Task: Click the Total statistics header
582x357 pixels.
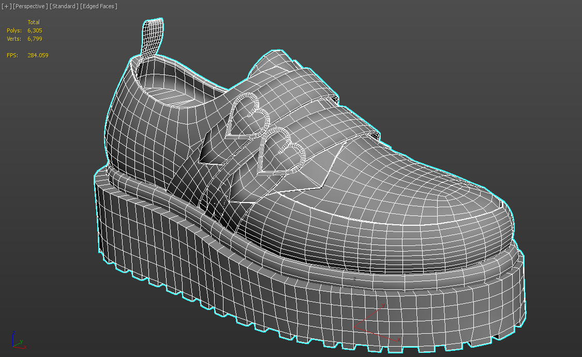Action: 34,22
